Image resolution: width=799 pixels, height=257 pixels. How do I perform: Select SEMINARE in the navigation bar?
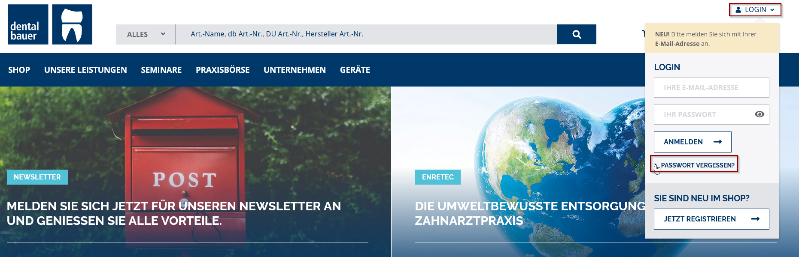161,70
